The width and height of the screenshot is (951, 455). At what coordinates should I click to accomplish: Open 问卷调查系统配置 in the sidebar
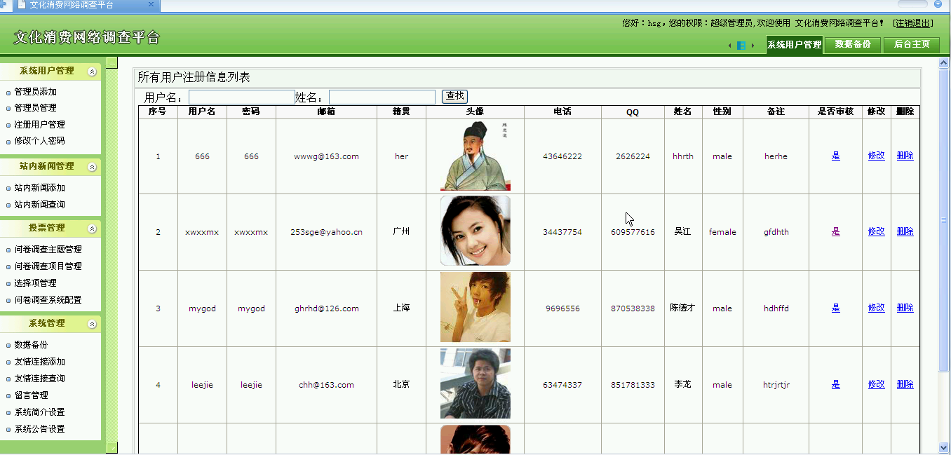48,300
